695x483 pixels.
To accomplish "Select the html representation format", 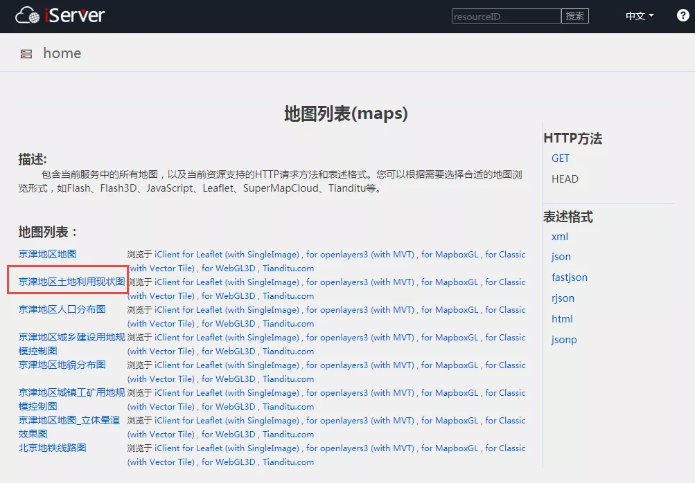I will 561,319.
